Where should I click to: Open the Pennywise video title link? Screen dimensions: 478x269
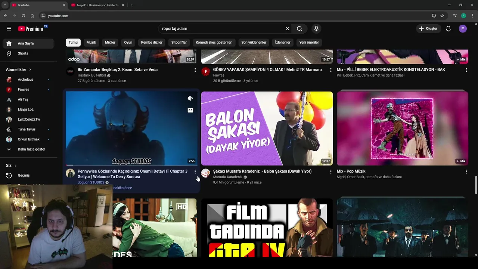[x=133, y=174]
